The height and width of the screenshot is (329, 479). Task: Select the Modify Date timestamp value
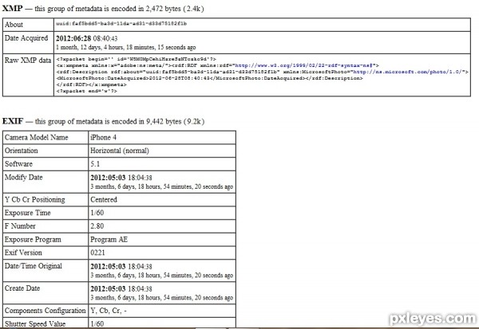point(121,178)
